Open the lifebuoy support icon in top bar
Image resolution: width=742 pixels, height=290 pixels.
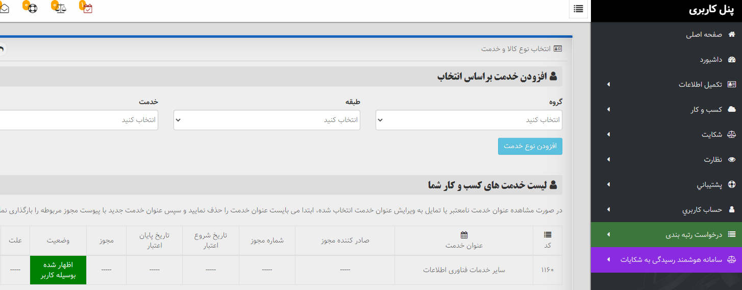pyautogui.click(x=32, y=8)
